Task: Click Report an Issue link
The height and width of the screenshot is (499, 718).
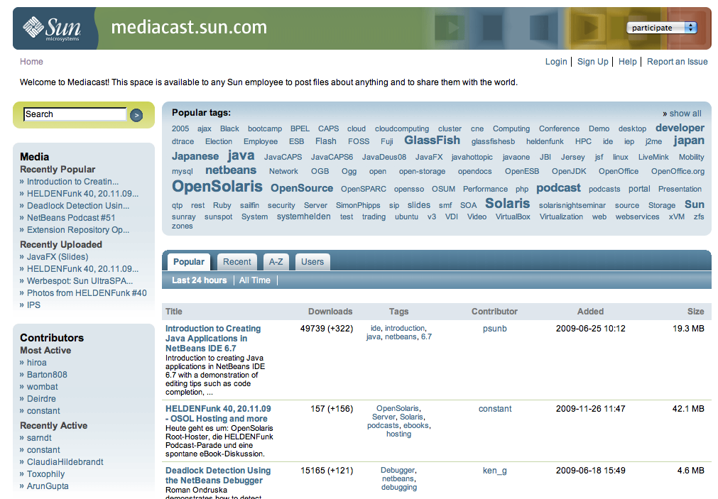Action: point(677,62)
